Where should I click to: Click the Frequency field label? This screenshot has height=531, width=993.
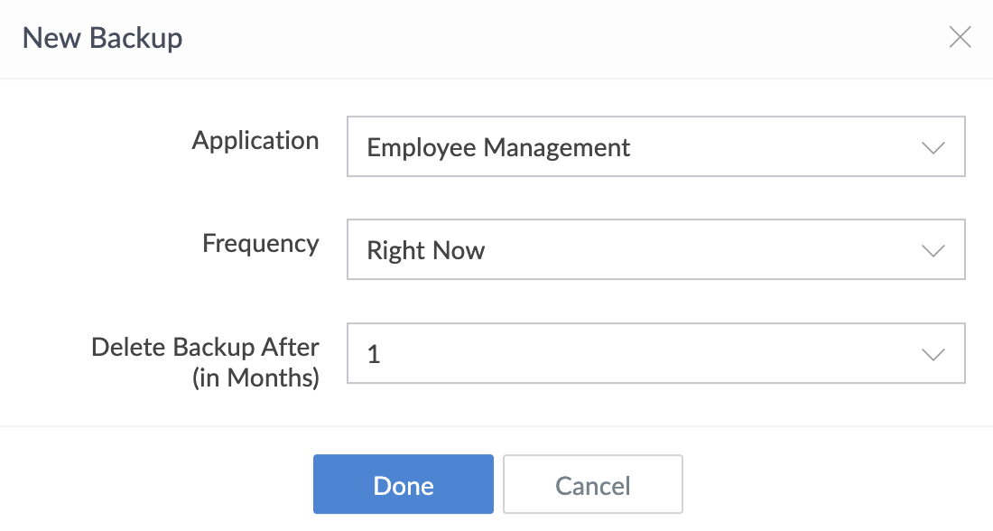(x=260, y=244)
